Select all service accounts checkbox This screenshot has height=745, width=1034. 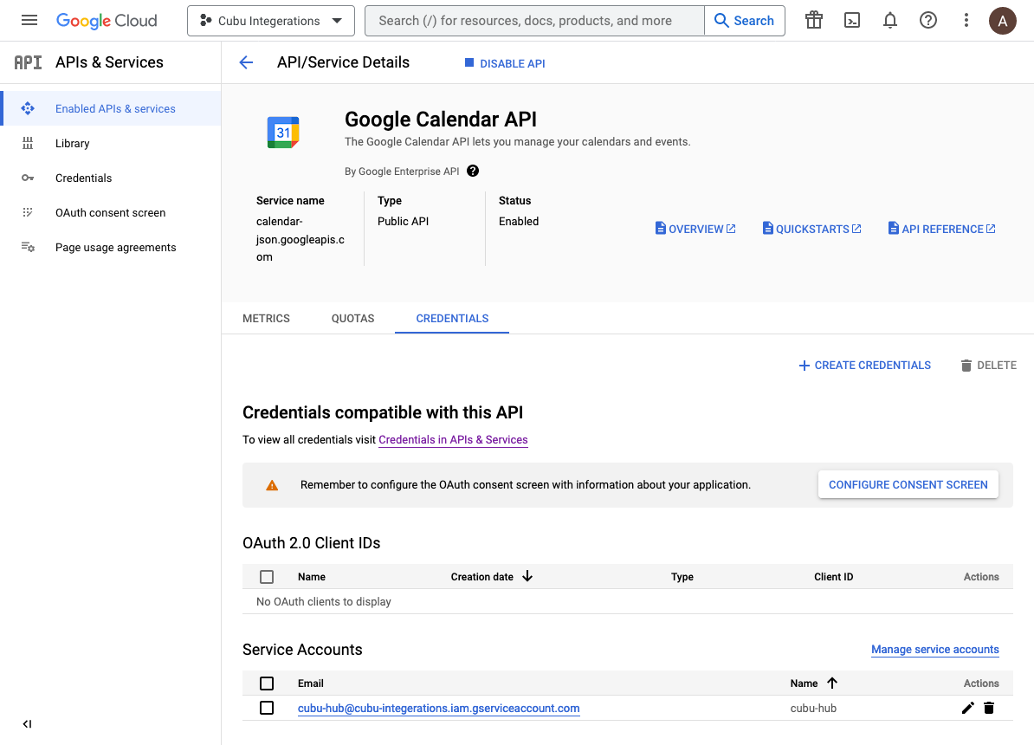tap(267, 683)
